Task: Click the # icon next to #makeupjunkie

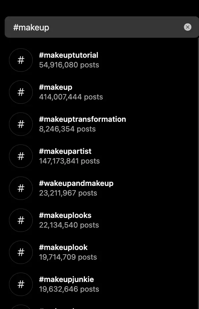Action: point(21,284)
